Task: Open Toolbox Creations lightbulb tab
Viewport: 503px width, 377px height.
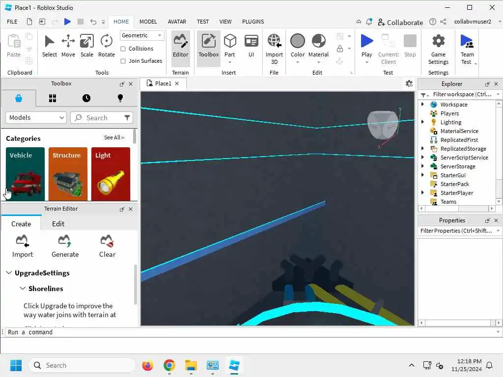Action: [120, 98]
